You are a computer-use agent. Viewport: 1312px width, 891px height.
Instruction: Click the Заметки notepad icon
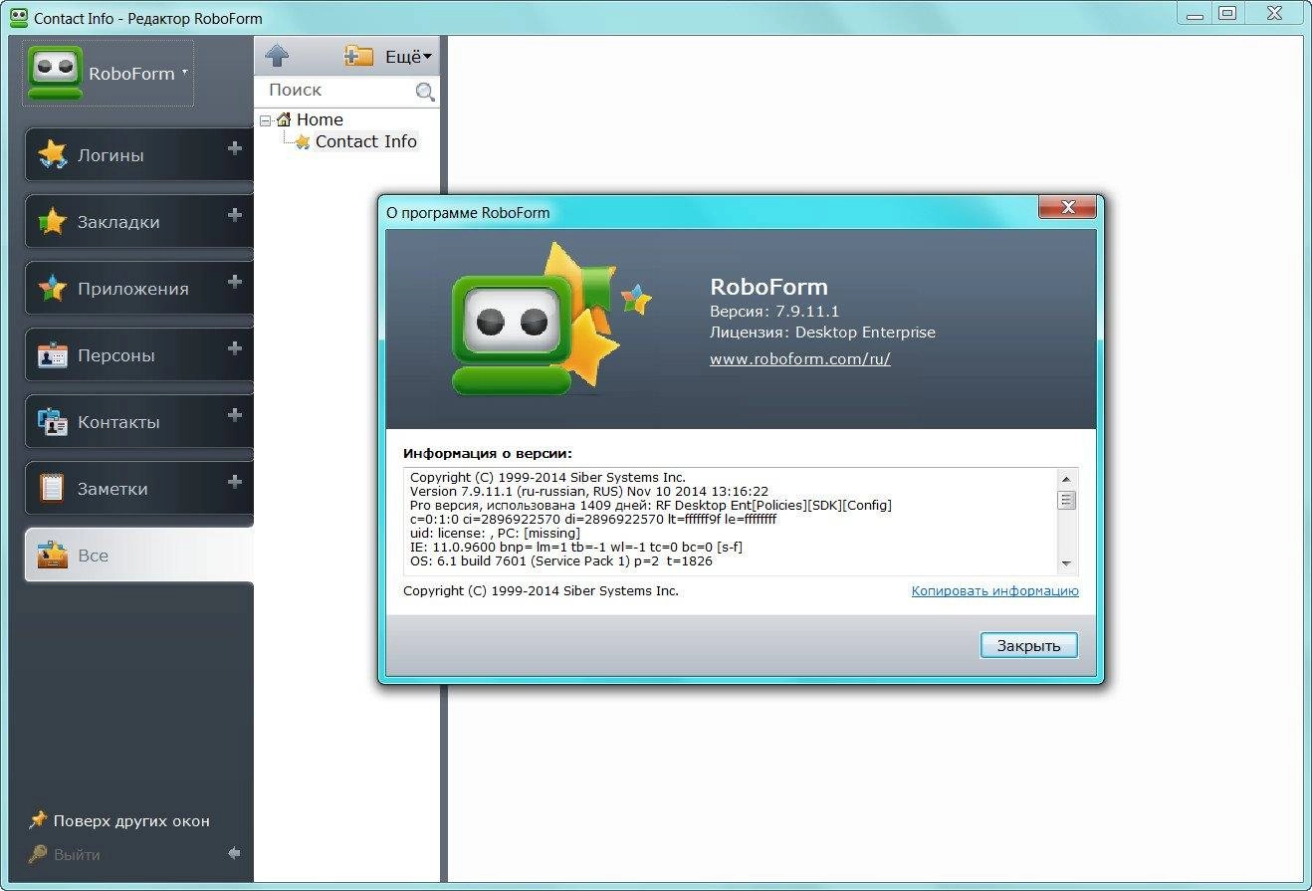(52, 489)
